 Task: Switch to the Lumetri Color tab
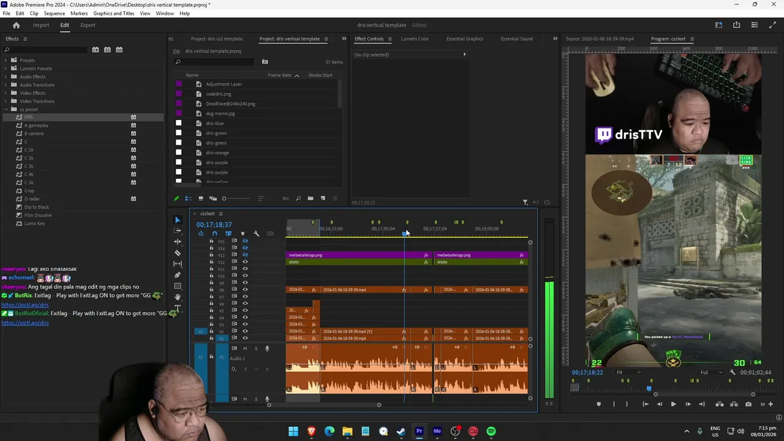[x=415, y=39]
